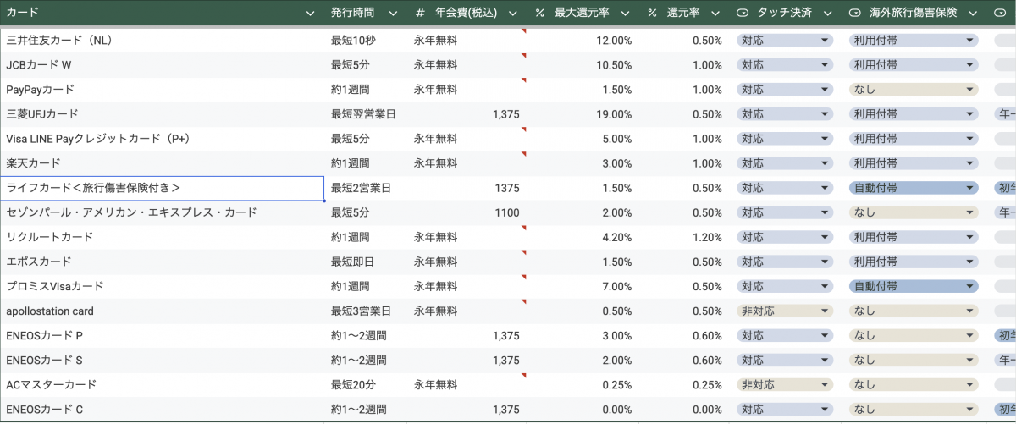Open 非対応 chip in apollostation card row

pos(785,311)
